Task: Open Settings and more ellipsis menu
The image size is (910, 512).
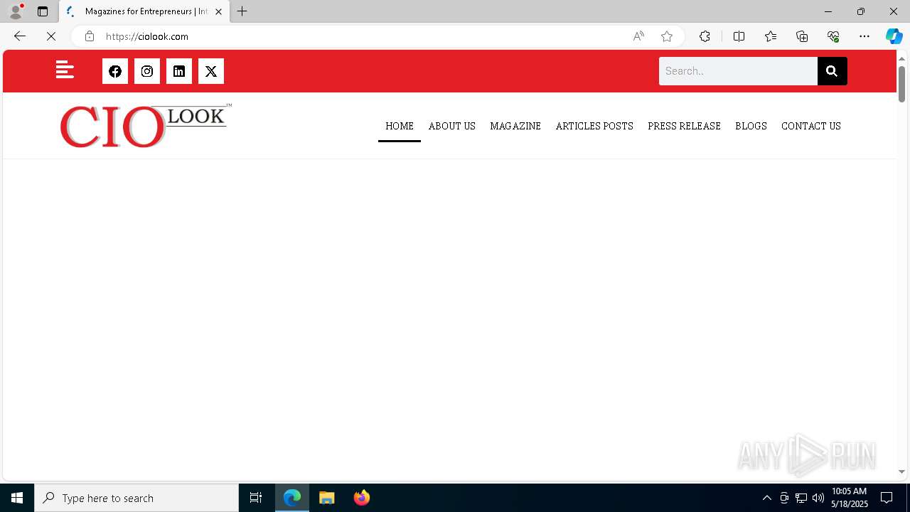Action: coord(864,36)
